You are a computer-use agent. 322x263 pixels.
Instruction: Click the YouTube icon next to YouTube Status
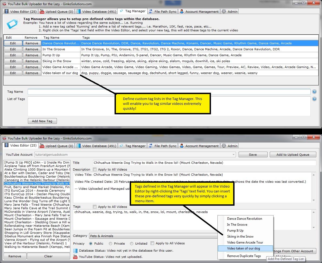click(x=75, y=257)
